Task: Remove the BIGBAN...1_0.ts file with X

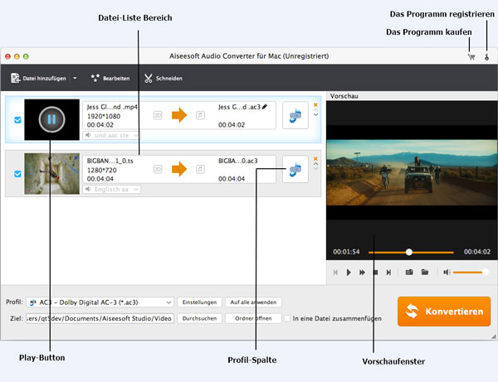Action: 315,159
